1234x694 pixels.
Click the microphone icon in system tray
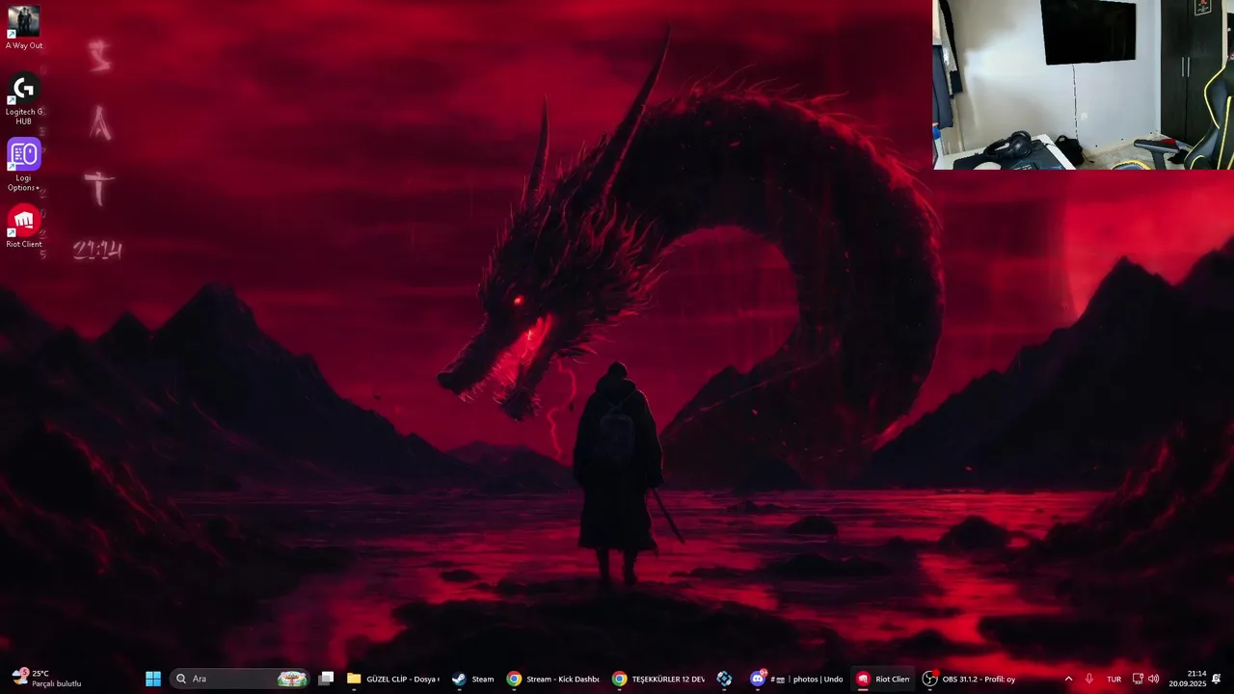(x=1089, y=679)
